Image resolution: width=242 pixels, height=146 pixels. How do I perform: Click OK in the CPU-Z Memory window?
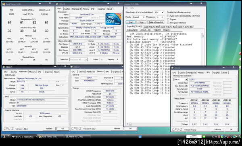pos(131,129)
